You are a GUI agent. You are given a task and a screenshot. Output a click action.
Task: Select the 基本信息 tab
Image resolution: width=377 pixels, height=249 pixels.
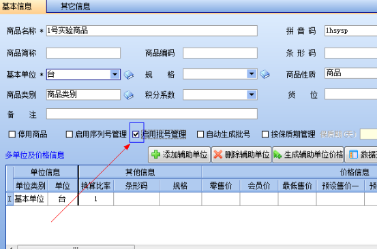coord(17,6)
